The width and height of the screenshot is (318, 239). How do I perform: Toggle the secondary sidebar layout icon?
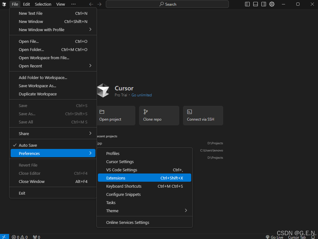[x=264, y=4]
